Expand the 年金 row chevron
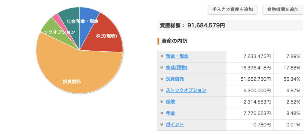This screenshot has height=134, width=308. point(162,113)
